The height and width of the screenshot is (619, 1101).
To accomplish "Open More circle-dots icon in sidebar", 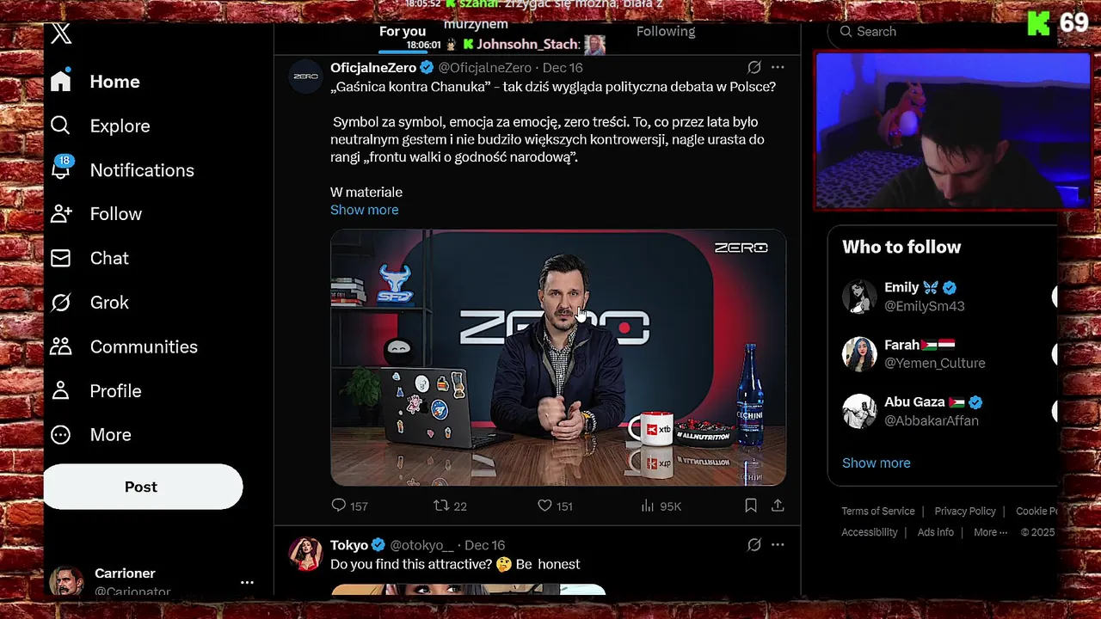I will [60, 435].
